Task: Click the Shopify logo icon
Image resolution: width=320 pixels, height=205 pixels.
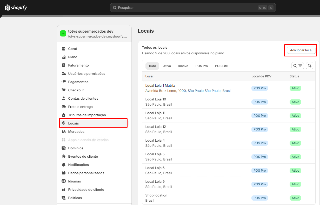Action: (x=7, y=8)
